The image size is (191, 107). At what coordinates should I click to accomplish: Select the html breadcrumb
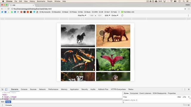click(3, 102)
